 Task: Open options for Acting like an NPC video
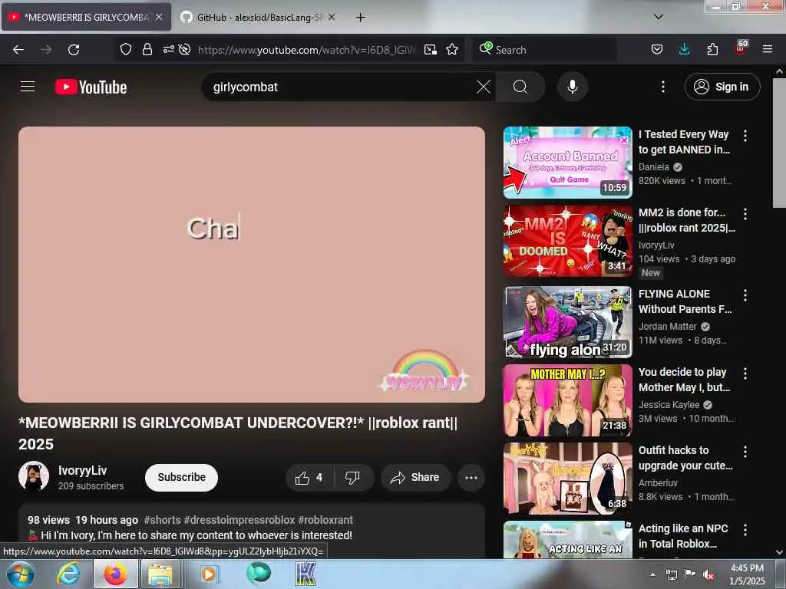pos(745,530)
